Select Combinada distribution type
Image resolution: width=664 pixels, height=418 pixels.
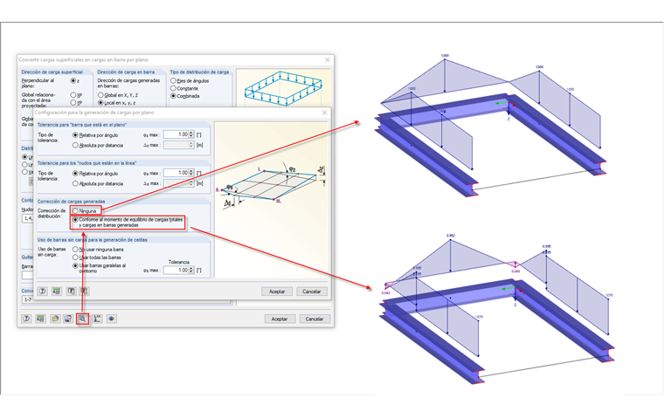[x=173, y=96]
